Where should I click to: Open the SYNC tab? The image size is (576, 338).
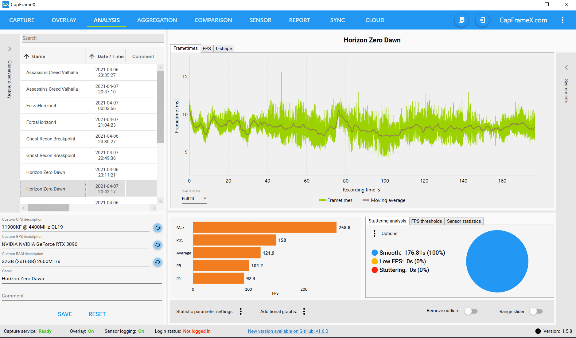click(338, 20)
